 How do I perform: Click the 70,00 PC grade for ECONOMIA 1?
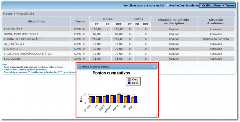tap(97, 49)
